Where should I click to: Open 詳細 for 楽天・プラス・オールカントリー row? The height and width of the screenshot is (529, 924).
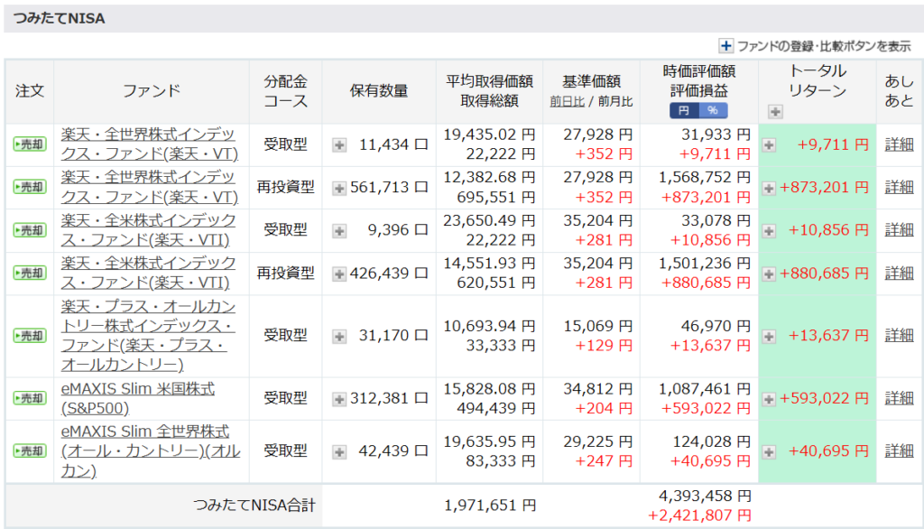(x=900, y=336)
